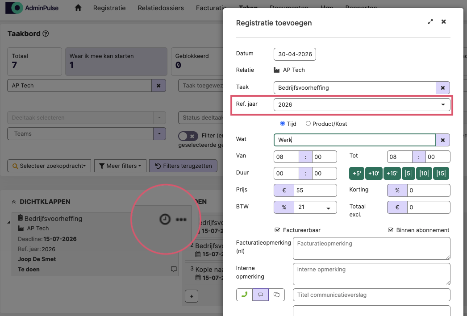Click the Korting percentage field
The width and height of the screenshot is (467, 316).
tap(429, 190)
